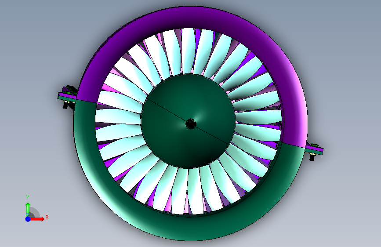Click the red X axis arrow of triad
This screenshot has height=247, width=381.
point(36,219)
